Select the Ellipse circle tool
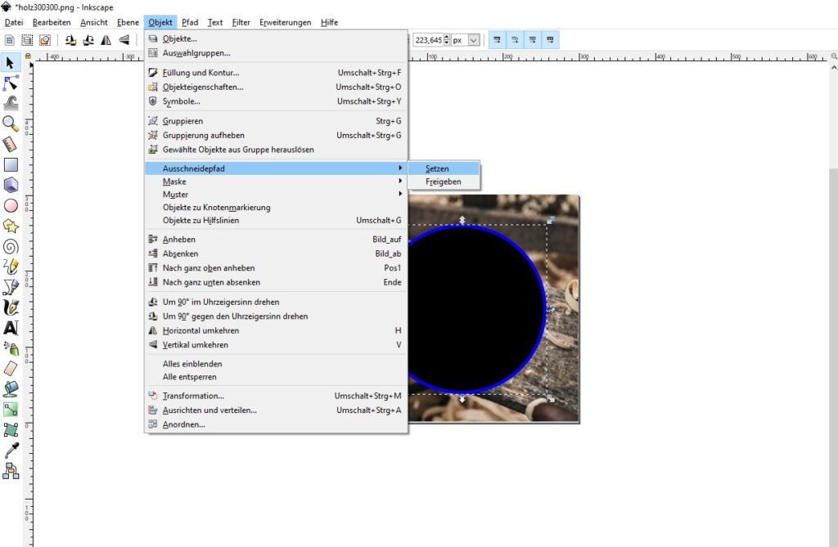The image size is (838, 547). (x=10, y=206)
